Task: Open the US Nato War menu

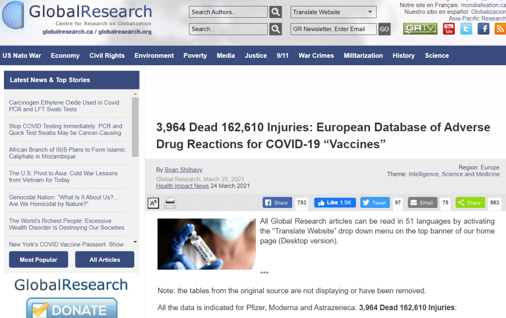Action: [22, 55]
